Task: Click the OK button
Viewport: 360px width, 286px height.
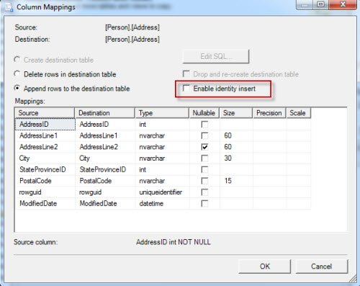Action: pyautogui.click(x=265, y=267)
